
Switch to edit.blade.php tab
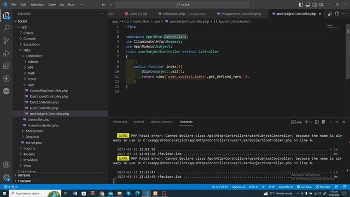click(182, 14)
